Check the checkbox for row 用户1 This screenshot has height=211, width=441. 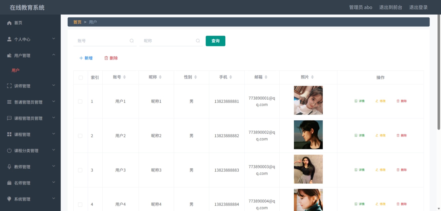[80, 101]
